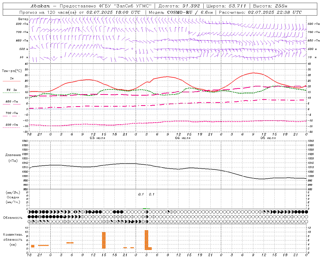The image size is (321, 257).
Task: Click the long orange convective bar between 21h and 0h
Action: (43, 245)
